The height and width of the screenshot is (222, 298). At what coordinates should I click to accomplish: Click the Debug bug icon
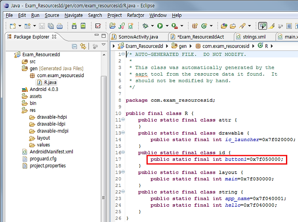coord(145,26)
